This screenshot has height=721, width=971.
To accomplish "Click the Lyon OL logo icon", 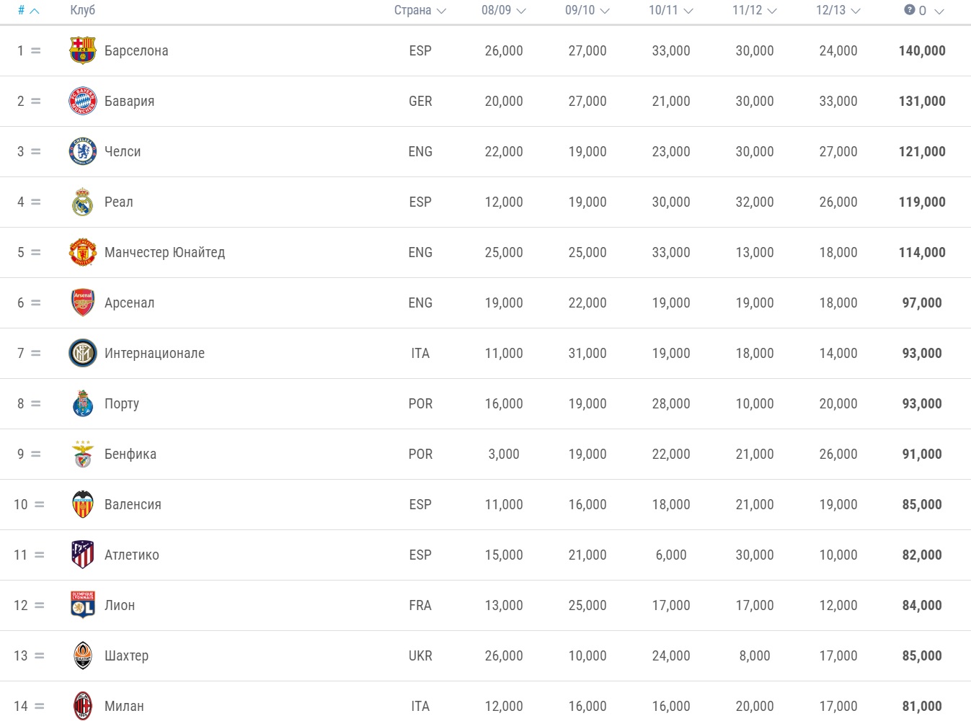I will pos(83,605).
